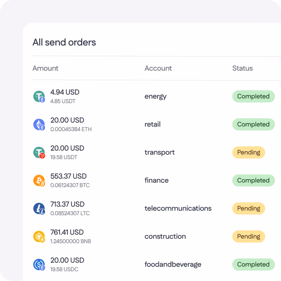
Task: Click the Bitcoin icon in finance row
Action: pyautogui.click(x=39, y=180)
